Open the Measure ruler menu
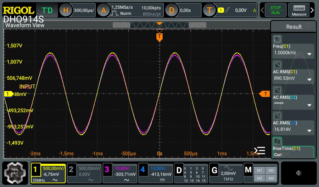The width and height of the screenshot is (319, 187). [x=299, y=10]
